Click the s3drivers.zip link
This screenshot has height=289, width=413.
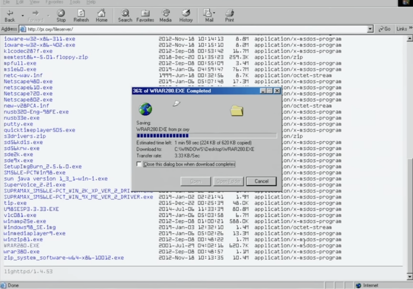[x=25, y=136]
